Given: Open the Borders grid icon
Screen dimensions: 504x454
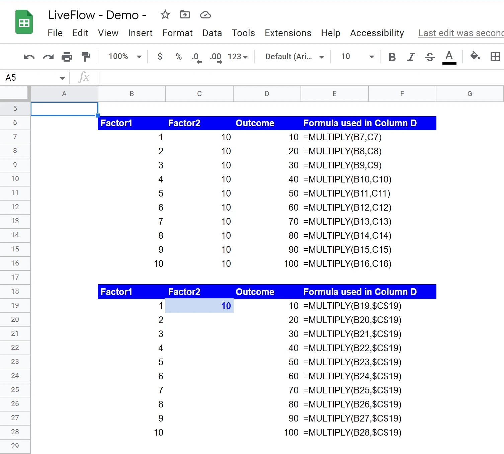Looking at the screenshot, I should (495, 57).
